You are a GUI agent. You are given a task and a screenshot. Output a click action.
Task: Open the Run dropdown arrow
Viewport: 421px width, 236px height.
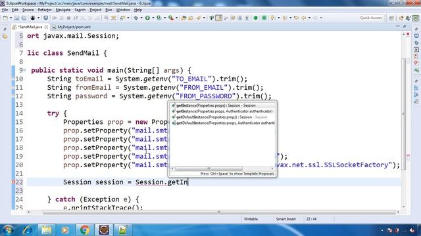[x=153, y=18]
